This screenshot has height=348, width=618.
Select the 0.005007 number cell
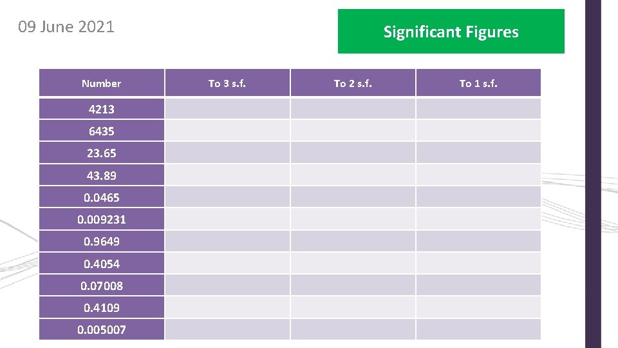[101, 329]
